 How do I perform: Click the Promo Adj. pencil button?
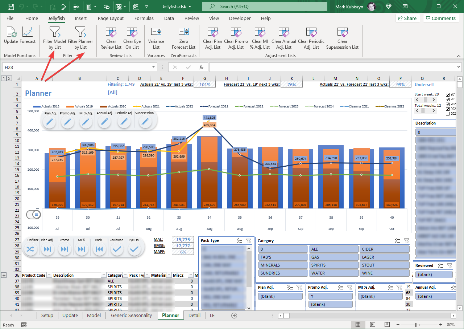point(67,122)
